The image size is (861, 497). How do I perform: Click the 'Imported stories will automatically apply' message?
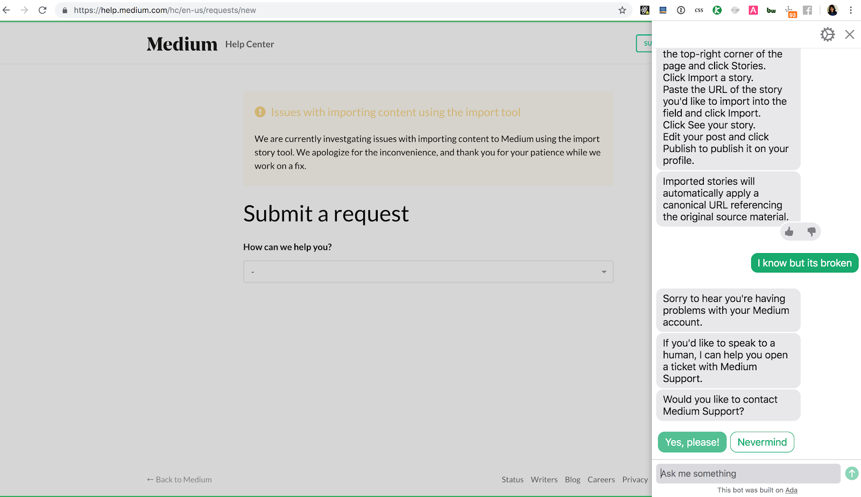[728, 199]
